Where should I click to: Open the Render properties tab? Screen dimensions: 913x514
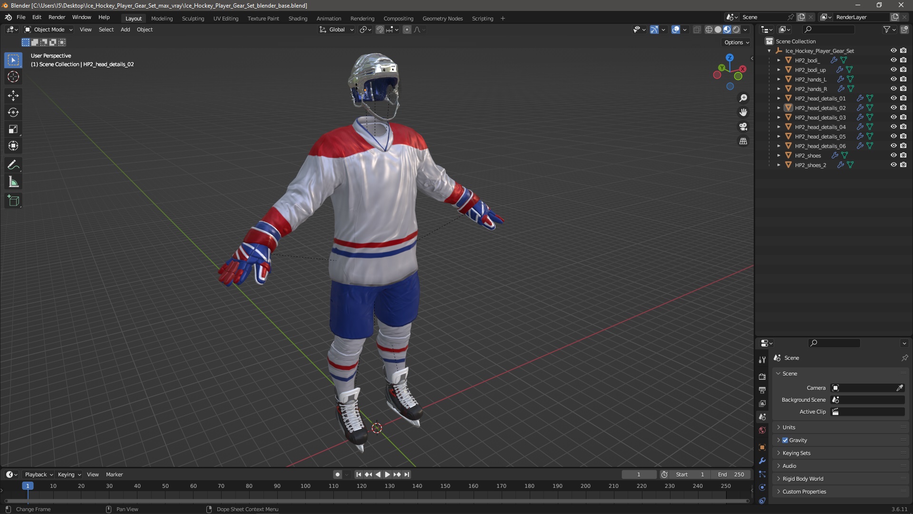coord(762,376)
